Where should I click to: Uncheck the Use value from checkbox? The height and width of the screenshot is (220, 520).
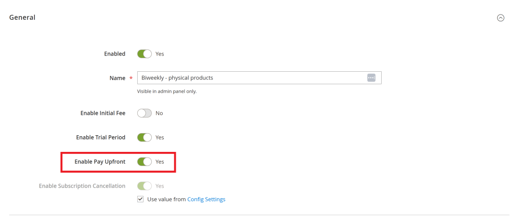click(140, 199)
